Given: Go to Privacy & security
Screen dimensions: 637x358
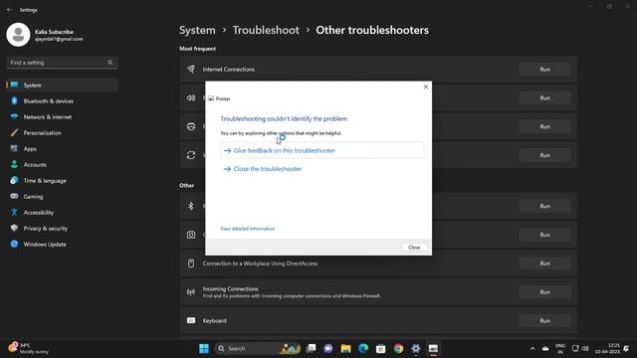Looking at the screenshot, I should click(62, 228).
